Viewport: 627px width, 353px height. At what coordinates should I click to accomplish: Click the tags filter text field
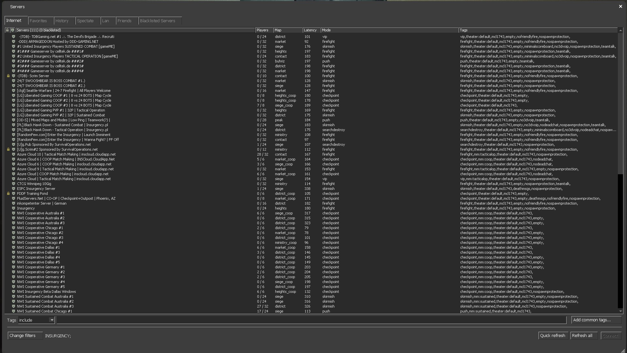pos(311,320)
